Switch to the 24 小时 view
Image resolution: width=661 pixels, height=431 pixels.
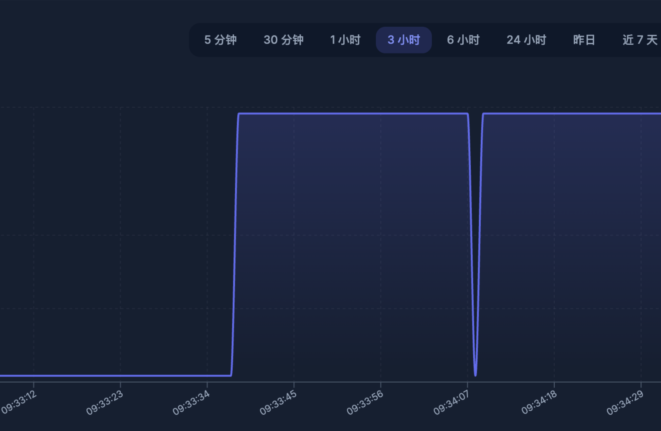(526, 40)
